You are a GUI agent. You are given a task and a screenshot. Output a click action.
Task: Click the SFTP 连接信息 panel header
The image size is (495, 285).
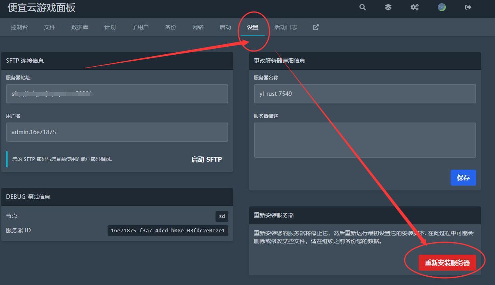point(117,61)
